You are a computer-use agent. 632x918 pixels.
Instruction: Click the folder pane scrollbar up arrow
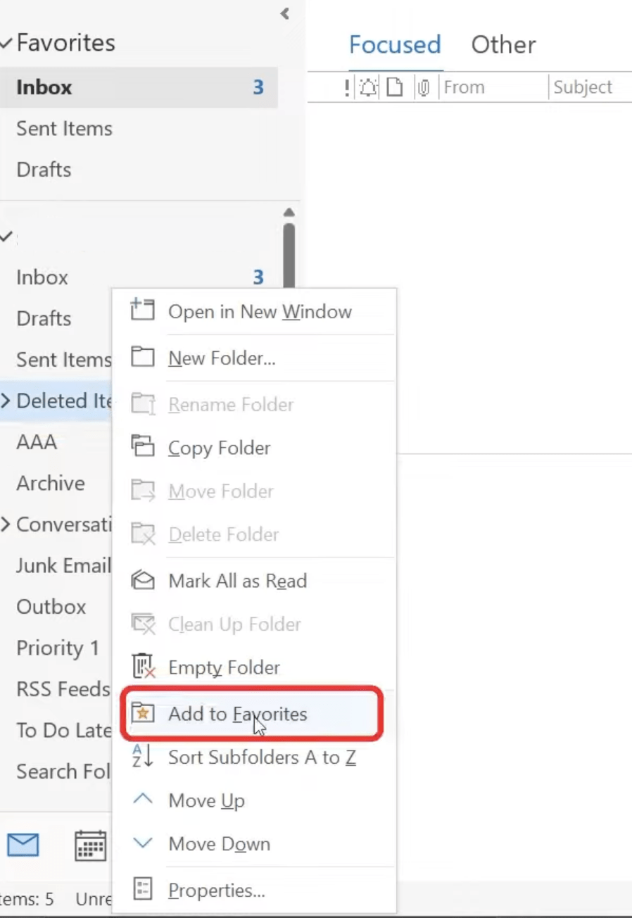pyautogui.click(x=289, y=213)
